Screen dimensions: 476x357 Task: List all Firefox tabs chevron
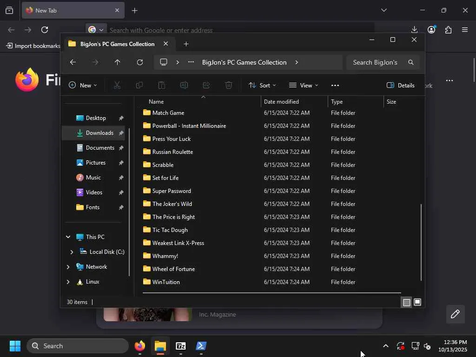click(x=384, y=10)
